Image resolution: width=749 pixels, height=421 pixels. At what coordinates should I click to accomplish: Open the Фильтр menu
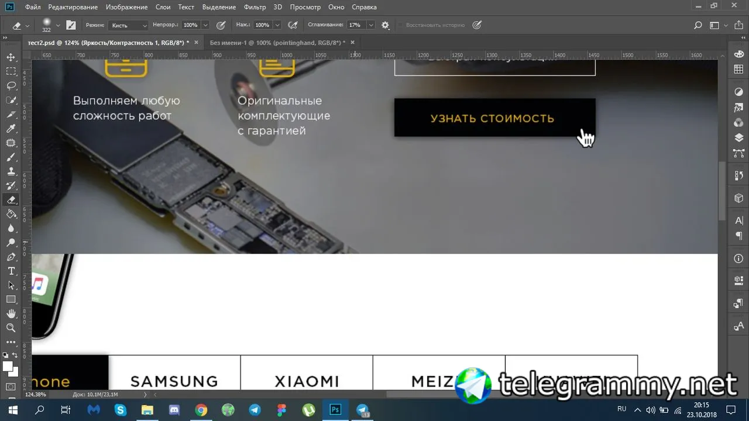[x=255, y=7]
